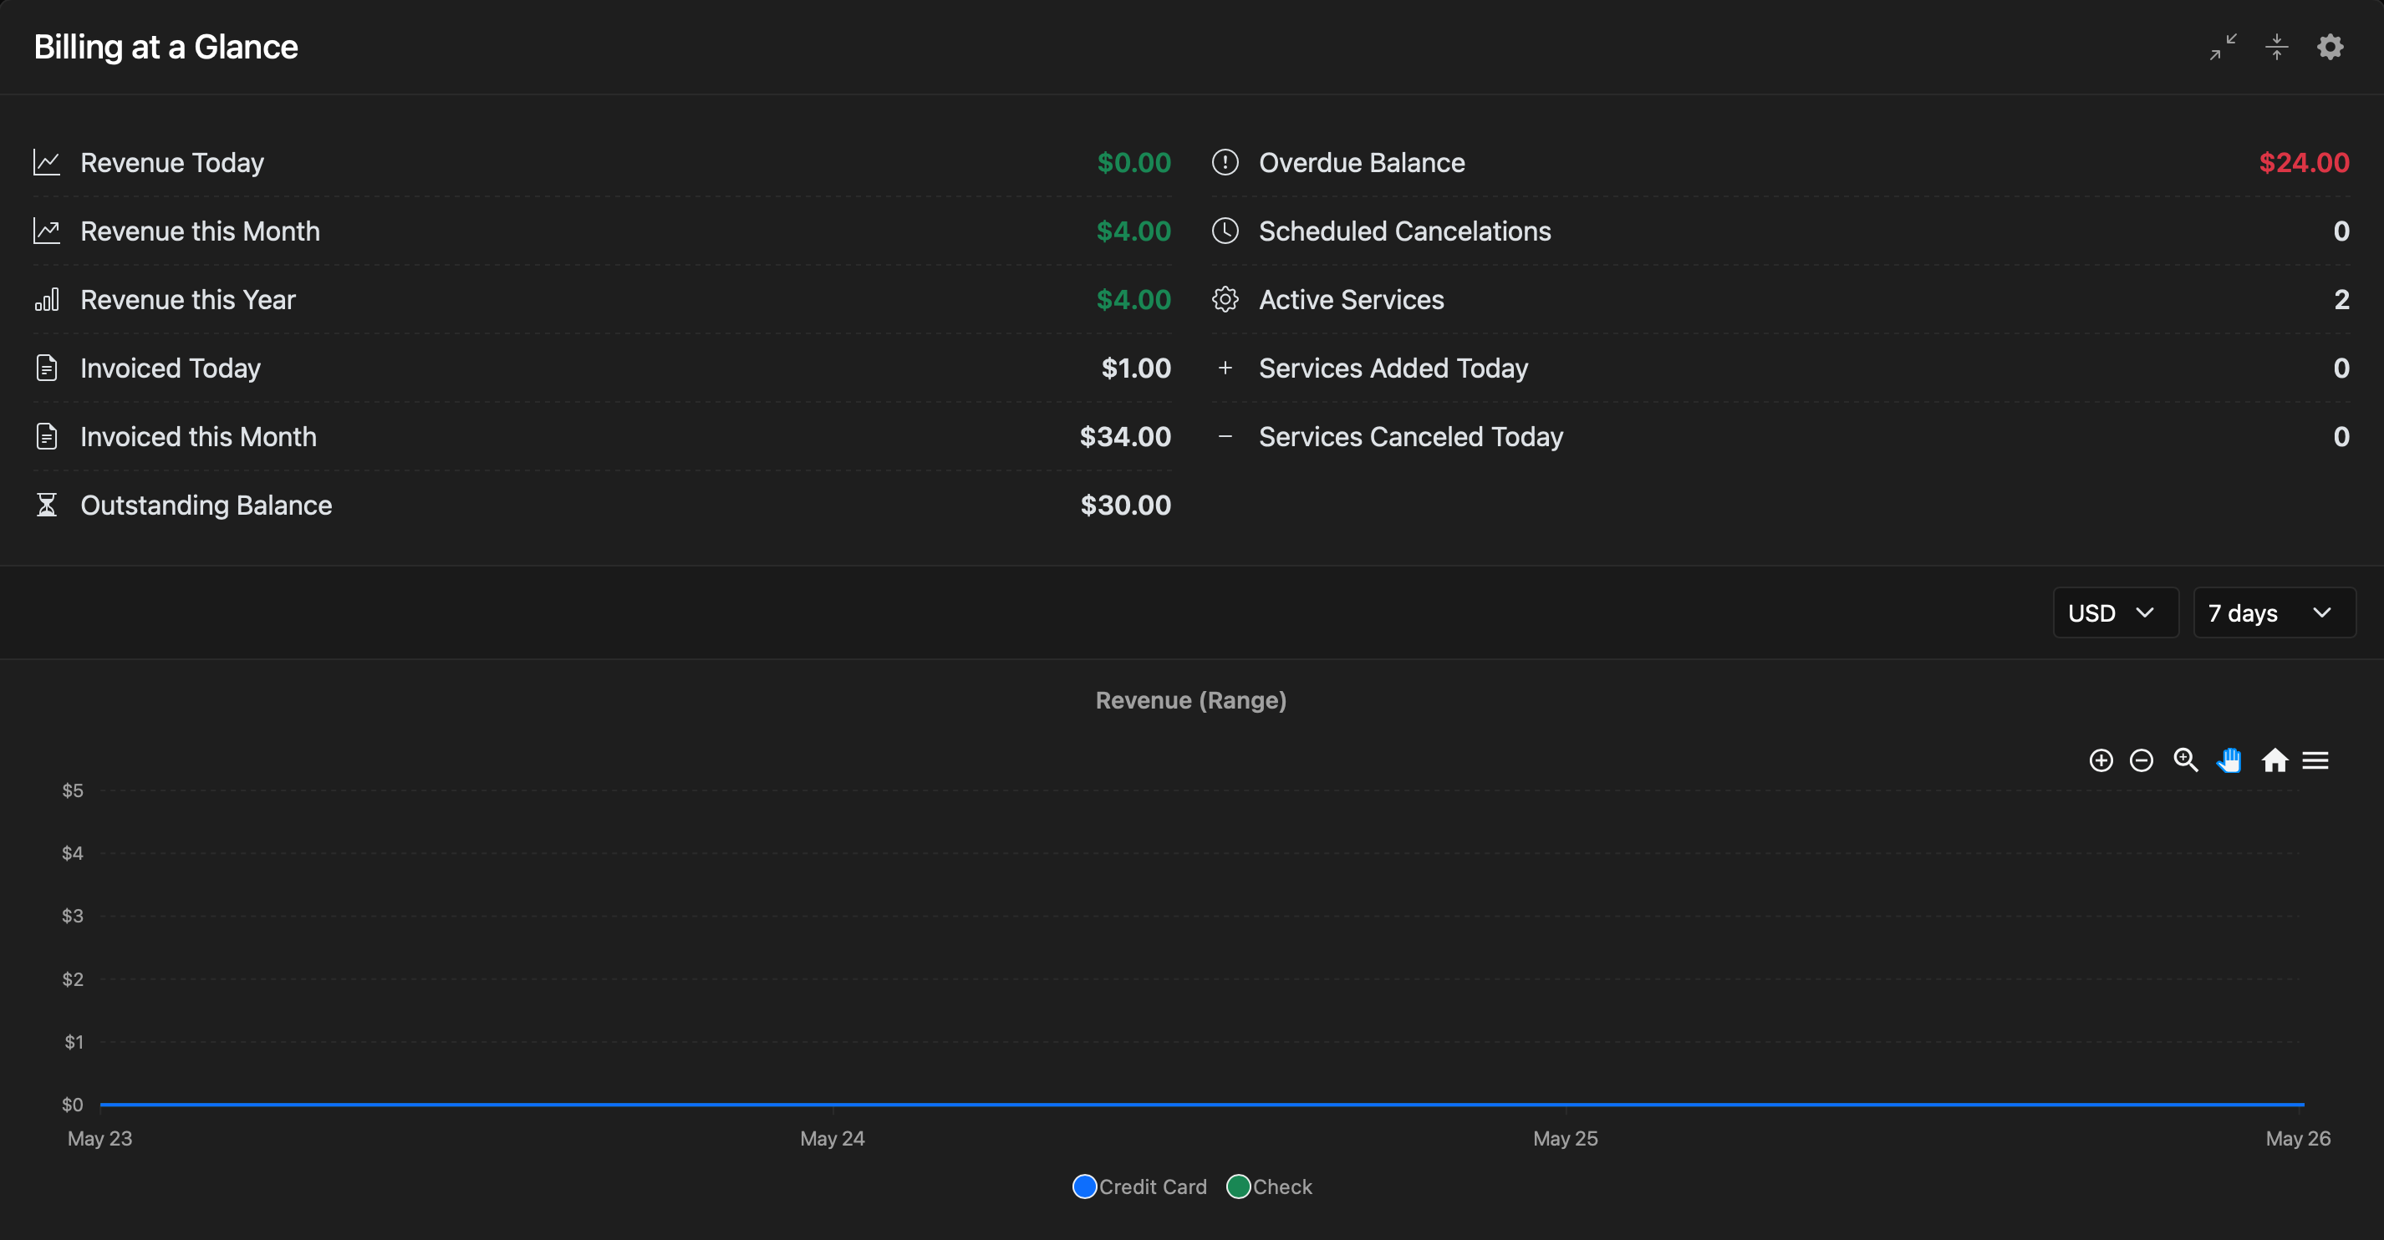2384x1240 pixels.
Task: Reset chart zoom with the home icon
Action: pos(2274,760)
